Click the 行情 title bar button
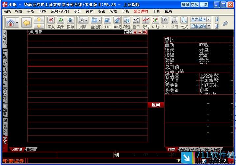236x165 pixels. (x=204, y=5)
